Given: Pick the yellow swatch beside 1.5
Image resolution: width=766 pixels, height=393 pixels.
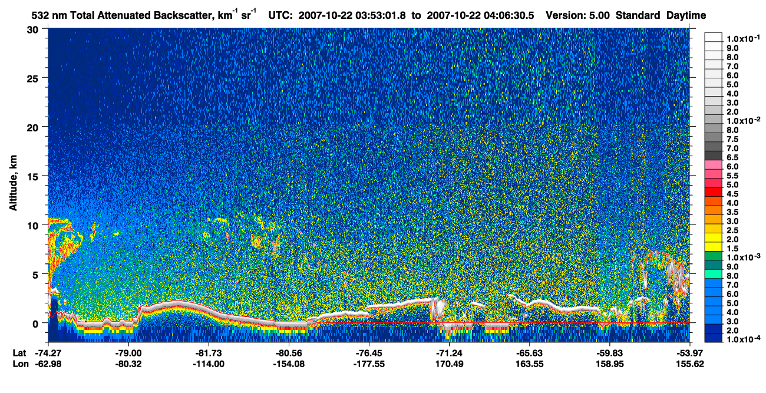Looking at the screenshot, I should (x=713, y=246).
